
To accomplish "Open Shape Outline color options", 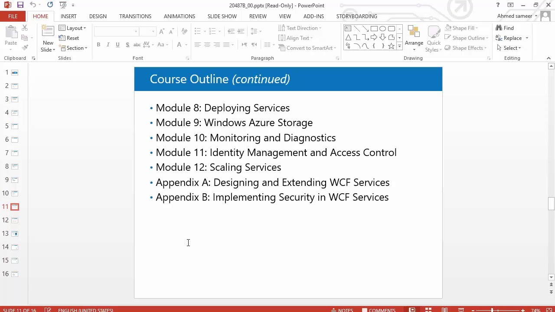I will [x=467, y=38].
